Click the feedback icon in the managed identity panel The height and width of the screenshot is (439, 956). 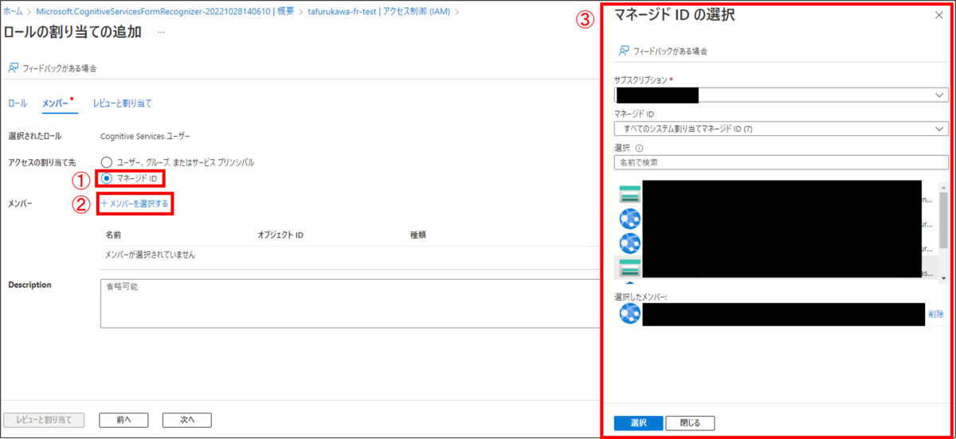(624, 51)
